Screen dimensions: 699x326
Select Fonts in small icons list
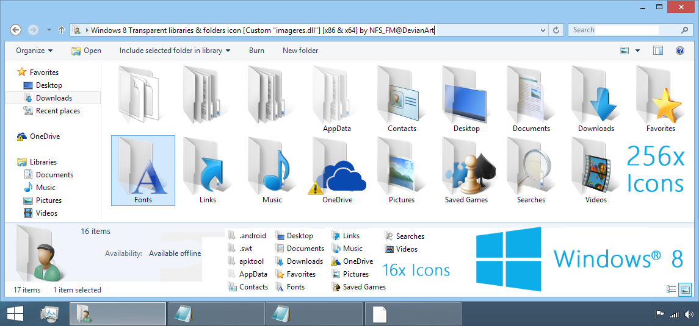(x=291, y=287)
